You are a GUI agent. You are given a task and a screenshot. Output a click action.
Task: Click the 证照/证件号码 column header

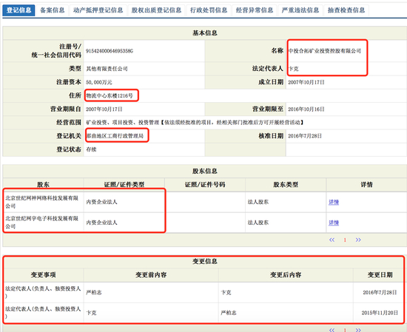coord(205,185)
